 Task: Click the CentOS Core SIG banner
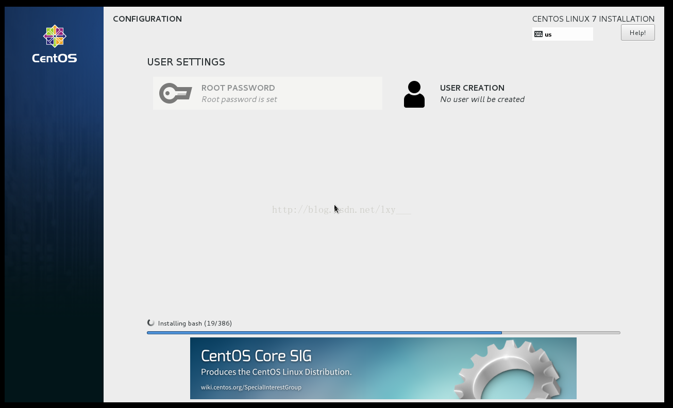click(x=383, y=368)
